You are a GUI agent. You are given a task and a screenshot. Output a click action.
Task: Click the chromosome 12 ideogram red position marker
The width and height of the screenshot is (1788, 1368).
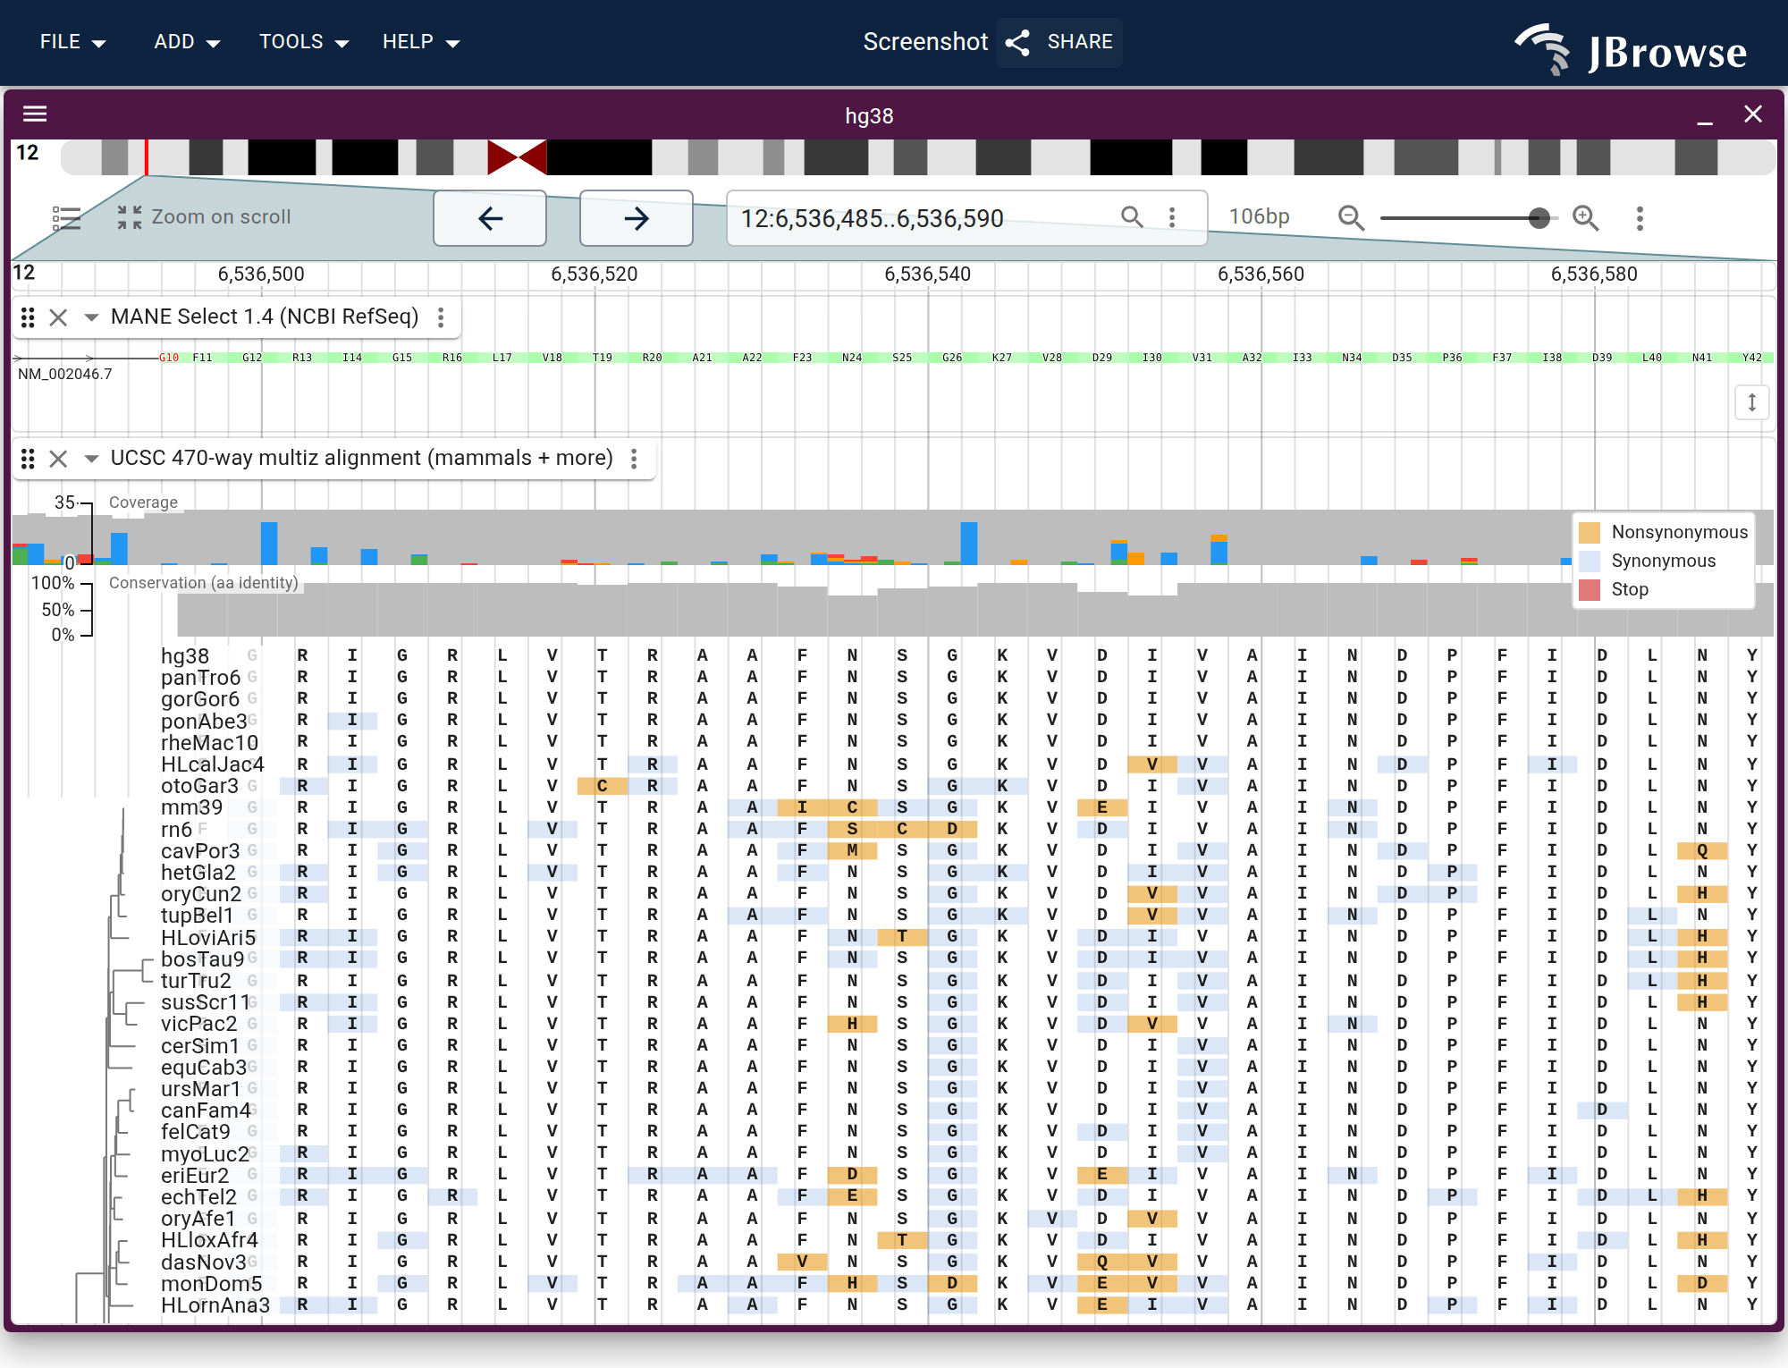pos(146,157)
